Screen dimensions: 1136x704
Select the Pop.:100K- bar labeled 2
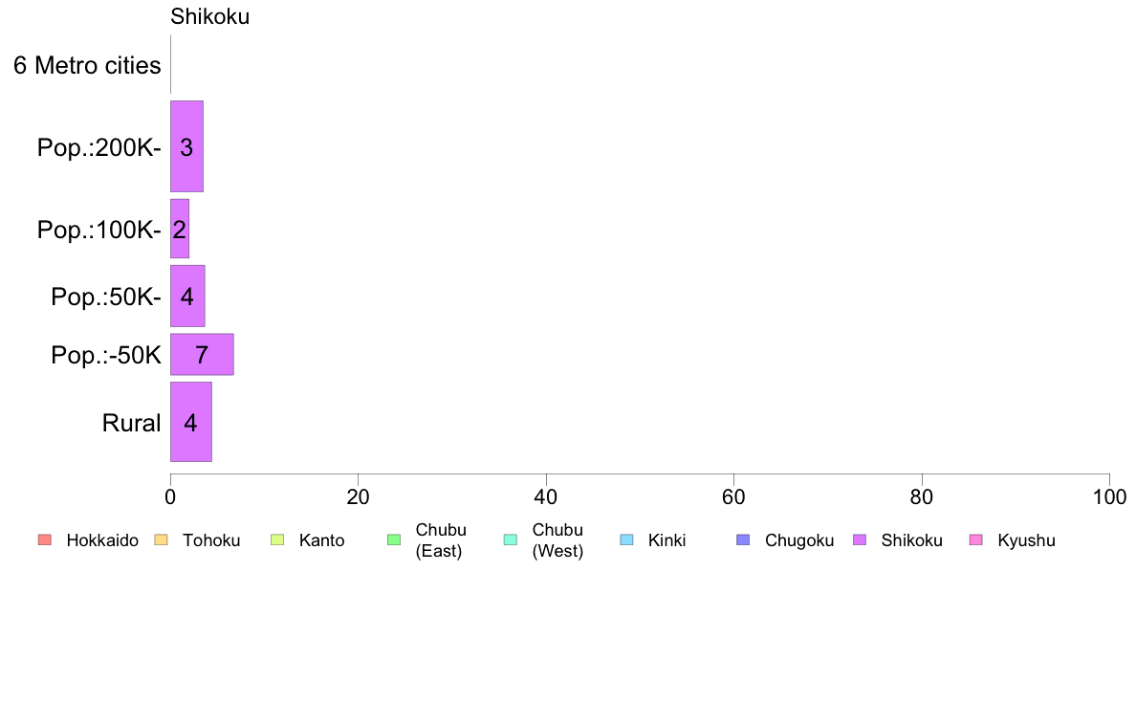click(180, 230)
